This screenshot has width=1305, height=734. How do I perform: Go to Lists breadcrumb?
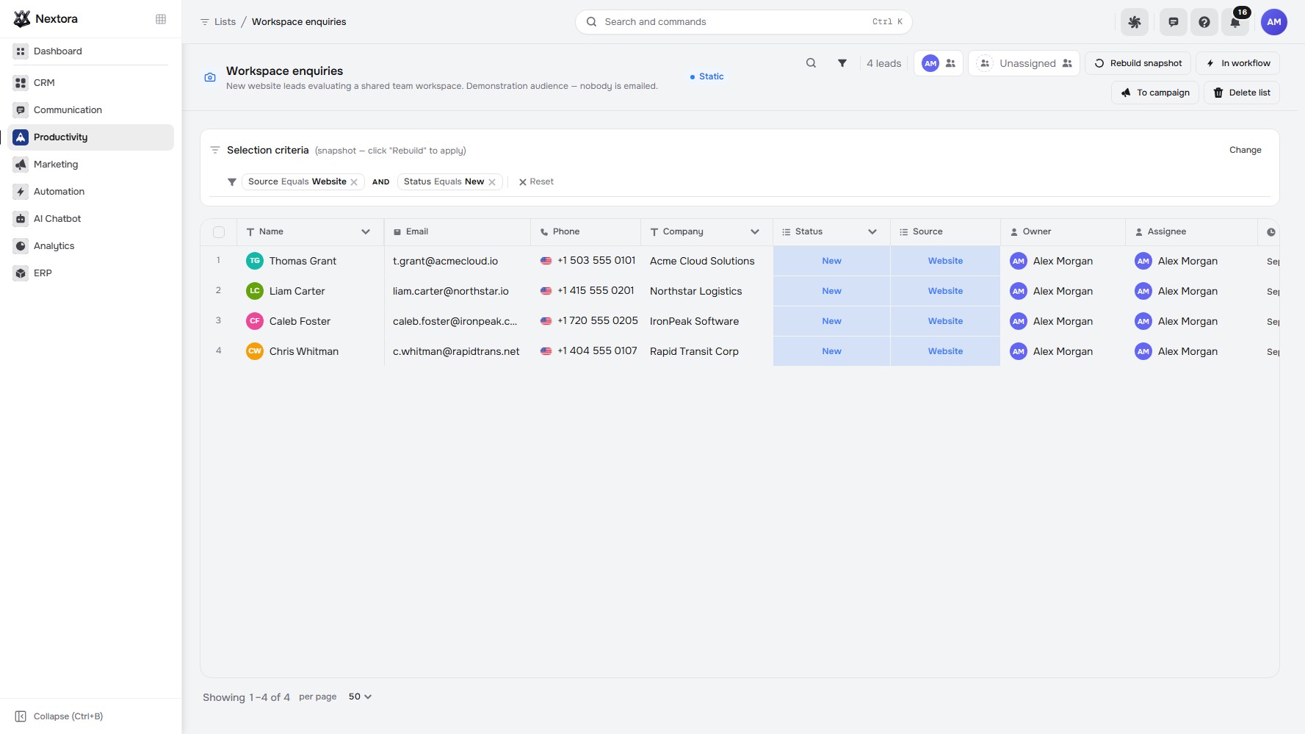point(218,22)
